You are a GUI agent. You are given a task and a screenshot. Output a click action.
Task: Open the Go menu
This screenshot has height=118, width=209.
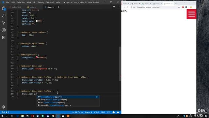click(35, 2)
